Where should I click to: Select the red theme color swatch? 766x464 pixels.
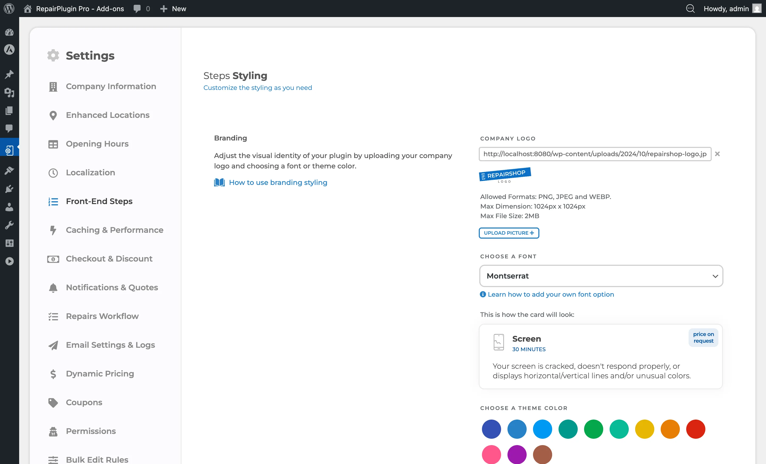[x=696, y=429]
